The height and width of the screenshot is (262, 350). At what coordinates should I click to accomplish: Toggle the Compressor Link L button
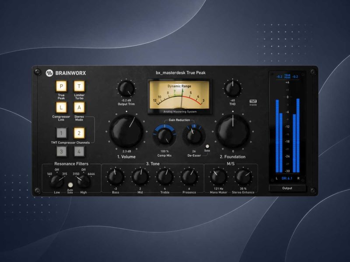(61, 108)
